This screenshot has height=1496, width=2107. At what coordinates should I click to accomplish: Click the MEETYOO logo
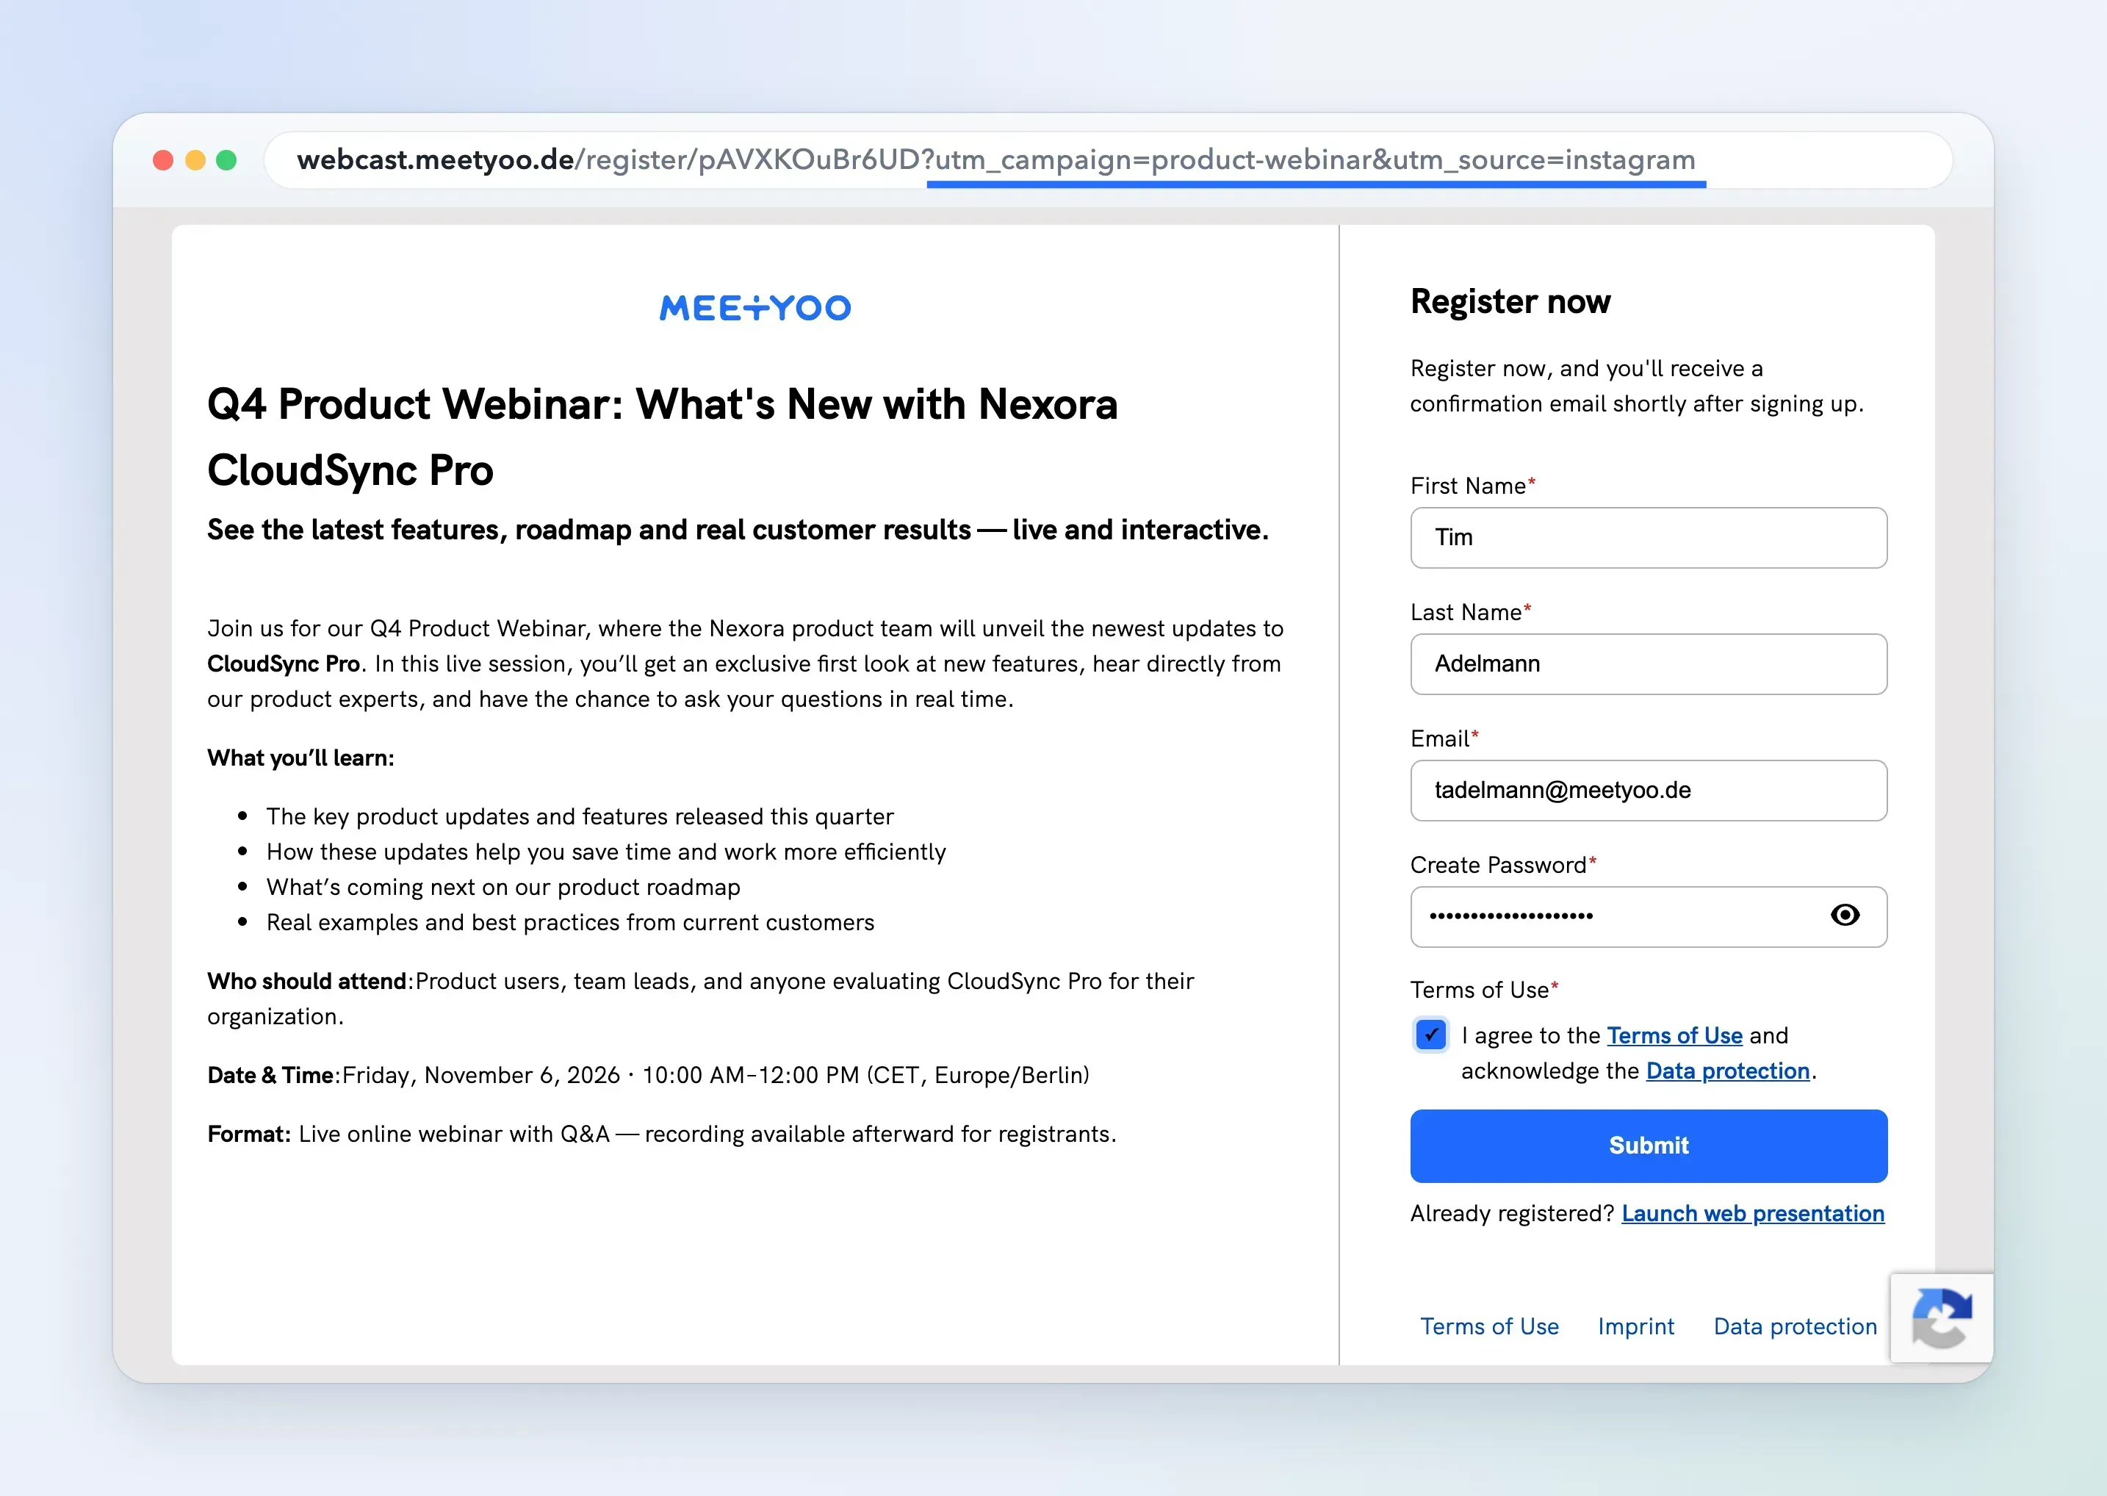[755, 308]
